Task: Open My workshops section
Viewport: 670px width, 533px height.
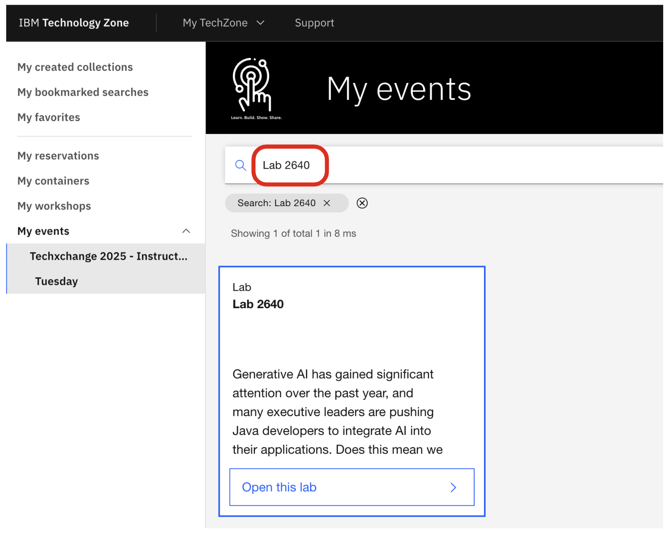Action: click(54, 206)
